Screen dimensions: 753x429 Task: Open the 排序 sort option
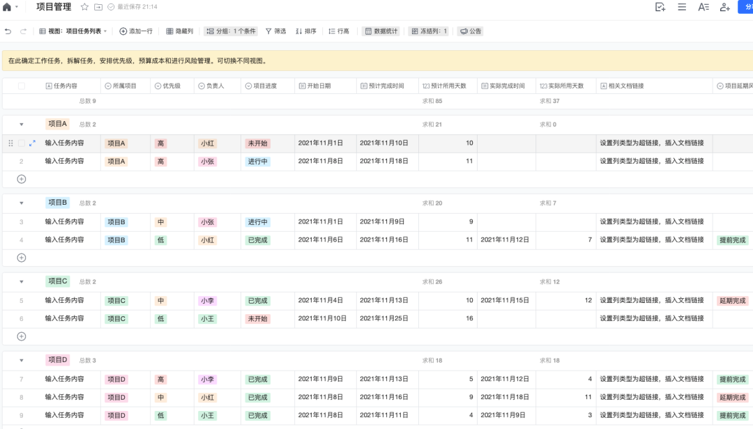[x=305, y=31]
